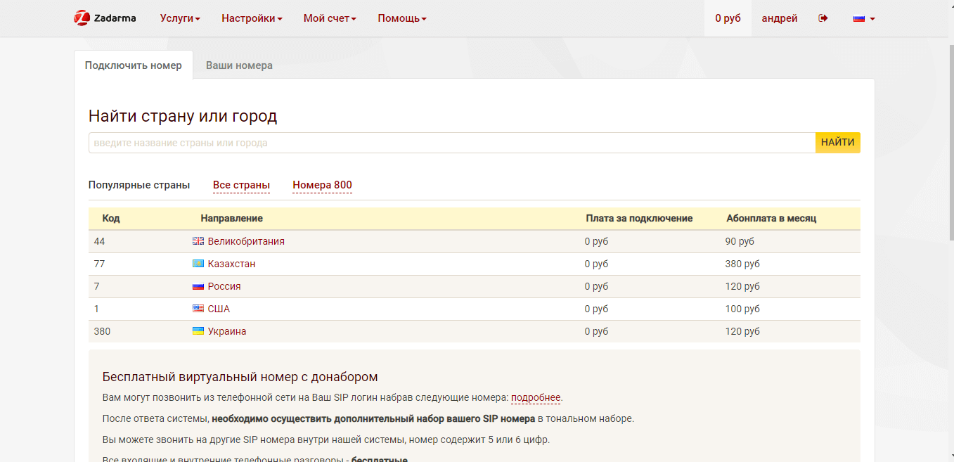Click the Russian flag language icon
This screenshot has width=954, height=462.
tap(858, 19)
